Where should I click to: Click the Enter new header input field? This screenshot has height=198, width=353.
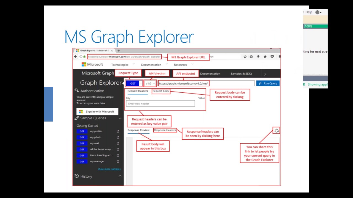(160, 104)
